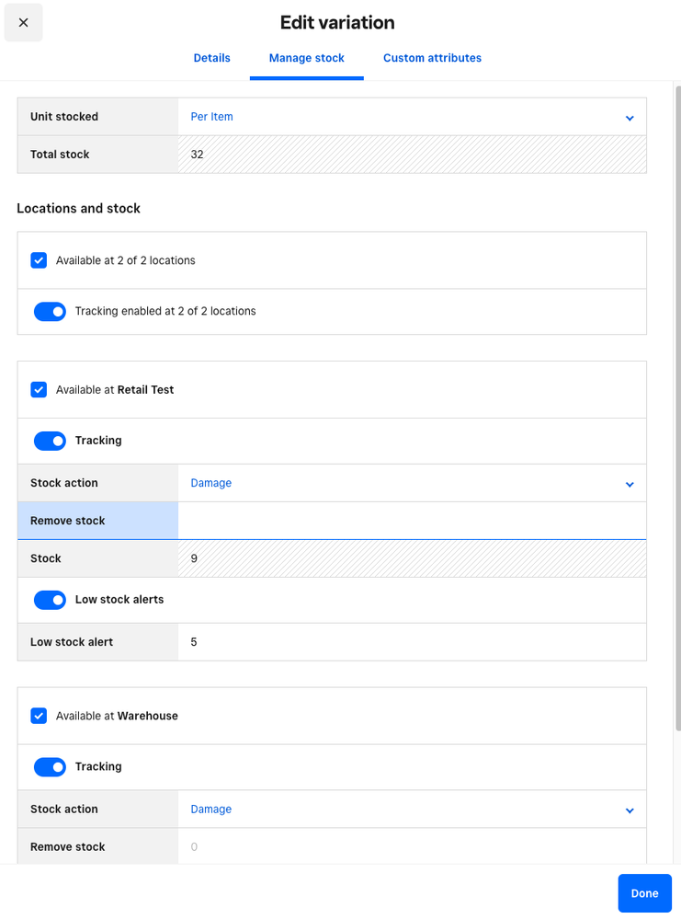
Task: Switch to the Details tab
Action: (x=211, y=58)
